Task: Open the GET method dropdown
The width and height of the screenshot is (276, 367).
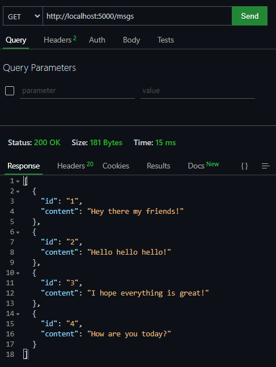Action: coord(23,16)
